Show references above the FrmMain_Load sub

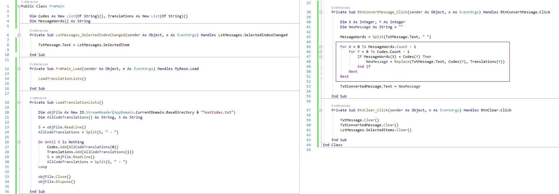point(39,64)
